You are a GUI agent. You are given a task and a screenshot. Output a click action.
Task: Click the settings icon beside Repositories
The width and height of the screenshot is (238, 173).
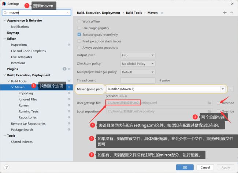(69, 117)
